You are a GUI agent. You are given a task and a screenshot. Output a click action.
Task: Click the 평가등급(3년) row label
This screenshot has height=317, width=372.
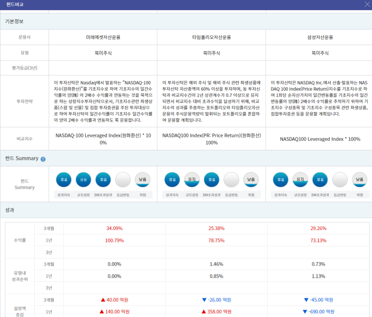point(25,68)
